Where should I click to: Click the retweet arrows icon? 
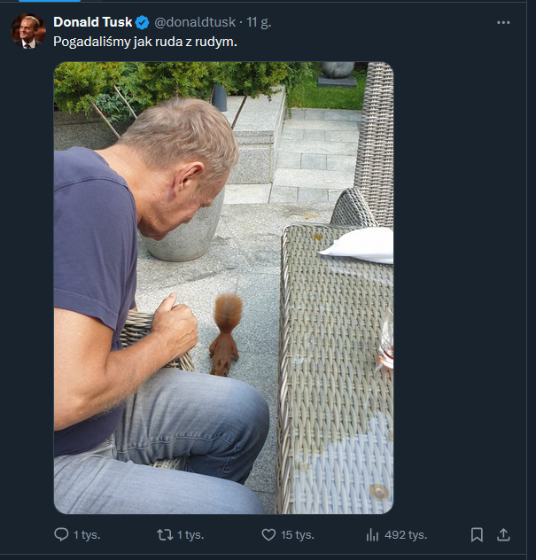click(x=164, y=534)
